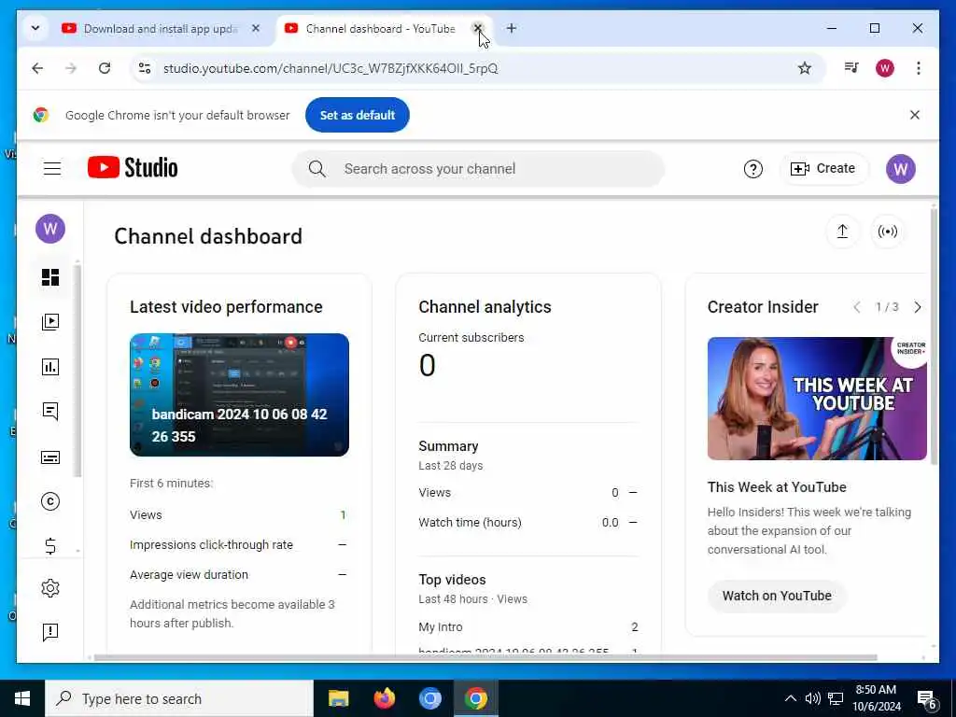
Task: Go back to the previous page
Action: click(37, 68)
